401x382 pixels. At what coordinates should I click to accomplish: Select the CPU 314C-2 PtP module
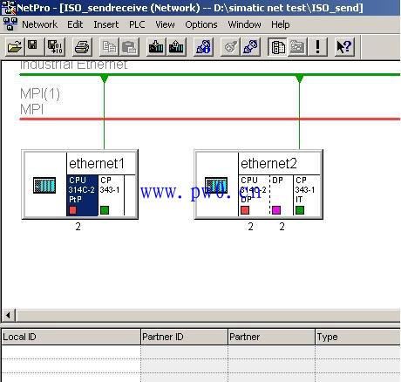82,195
